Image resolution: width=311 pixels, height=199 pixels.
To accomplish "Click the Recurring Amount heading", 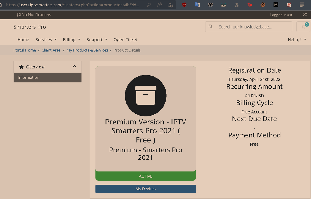I will click(x=255, y=86).
